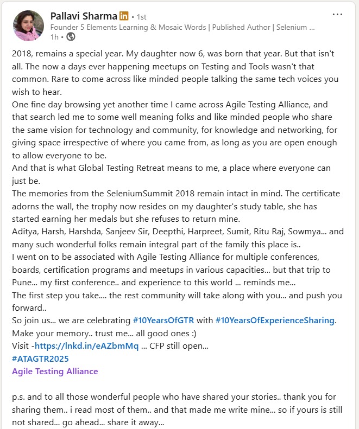
Task: Open the #ATAGTR2025 hashtag
Action: click(40, 358)
